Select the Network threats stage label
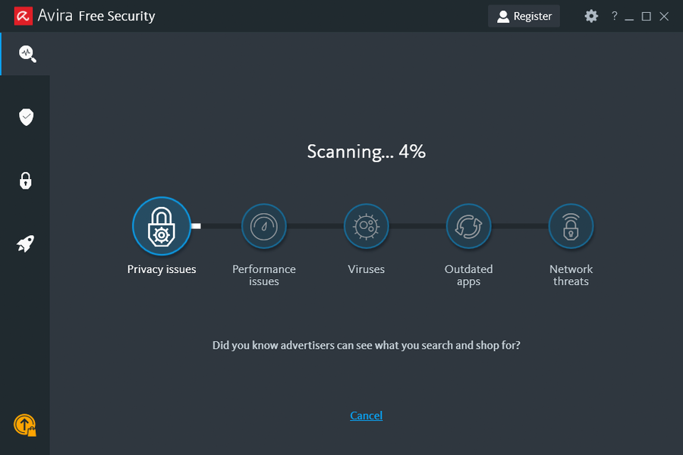Image resolution: width=683 pixels, height=455 pixels. point(571,275)
